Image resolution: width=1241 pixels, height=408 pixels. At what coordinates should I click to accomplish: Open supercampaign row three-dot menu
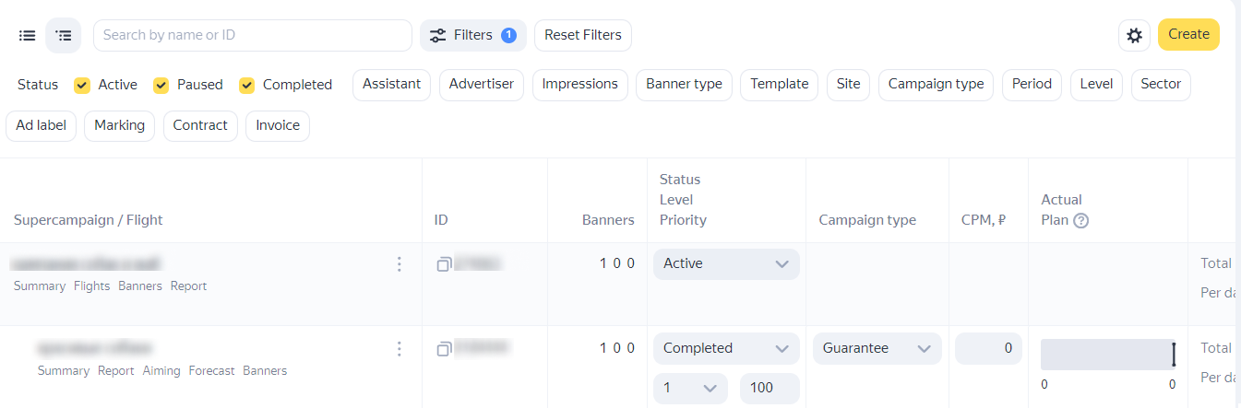400,264
